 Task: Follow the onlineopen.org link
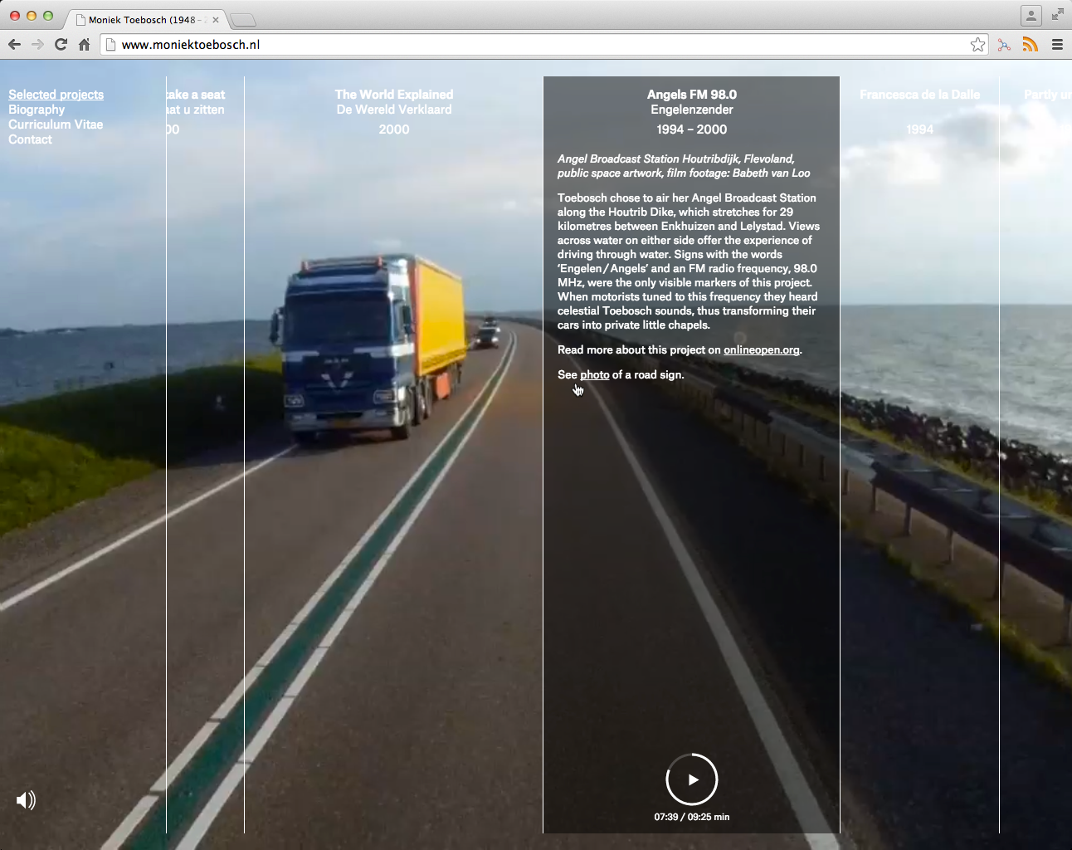tap(761, 350)
